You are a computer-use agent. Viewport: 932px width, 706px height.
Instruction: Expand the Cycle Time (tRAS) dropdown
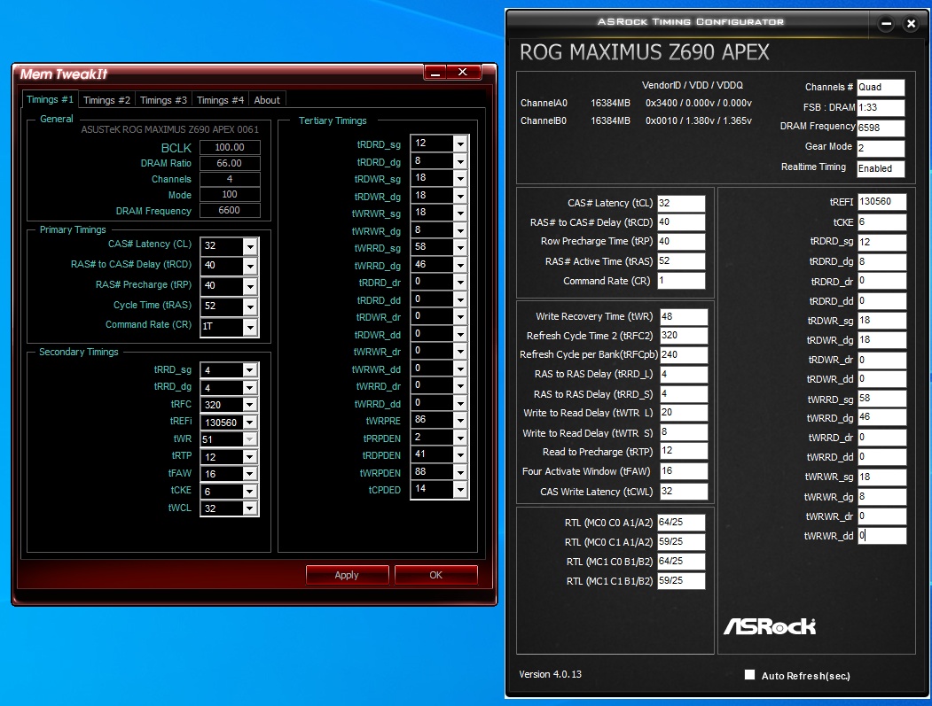pyautogui.click(x=250, y=306)
